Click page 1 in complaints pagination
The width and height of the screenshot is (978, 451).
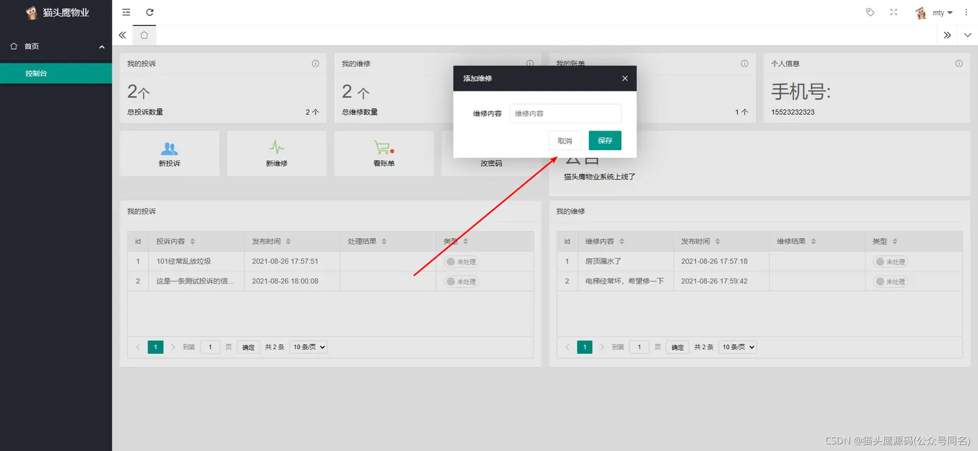(156, 347)
